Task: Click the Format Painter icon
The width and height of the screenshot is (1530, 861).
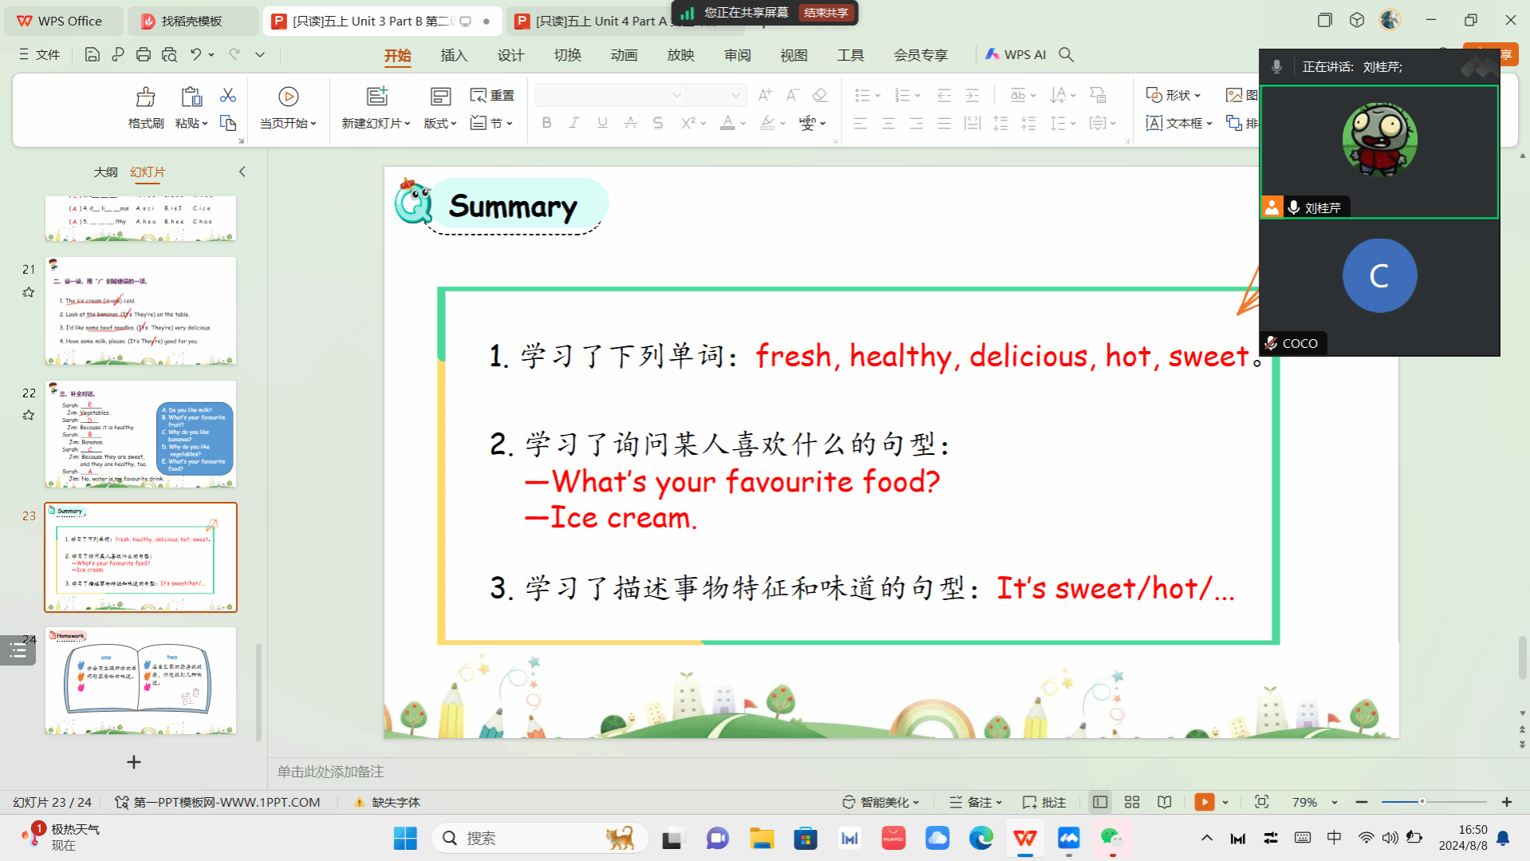Action: point(145,107)
